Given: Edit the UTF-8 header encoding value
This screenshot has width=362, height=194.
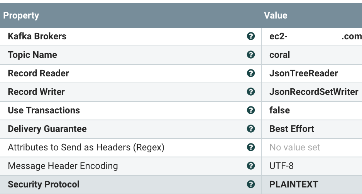Looking at the screenshot, I should pos(312,166).
